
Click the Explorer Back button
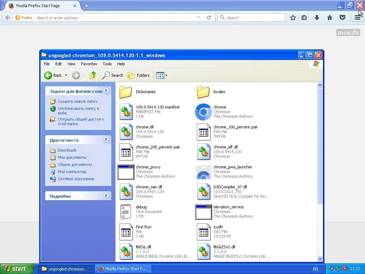(53, 75)
